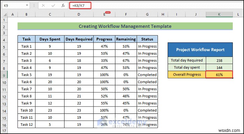Select column D header

tap(79, 15)
